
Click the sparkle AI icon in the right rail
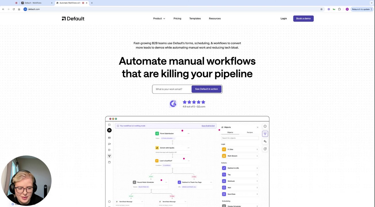tap(265, 141)
